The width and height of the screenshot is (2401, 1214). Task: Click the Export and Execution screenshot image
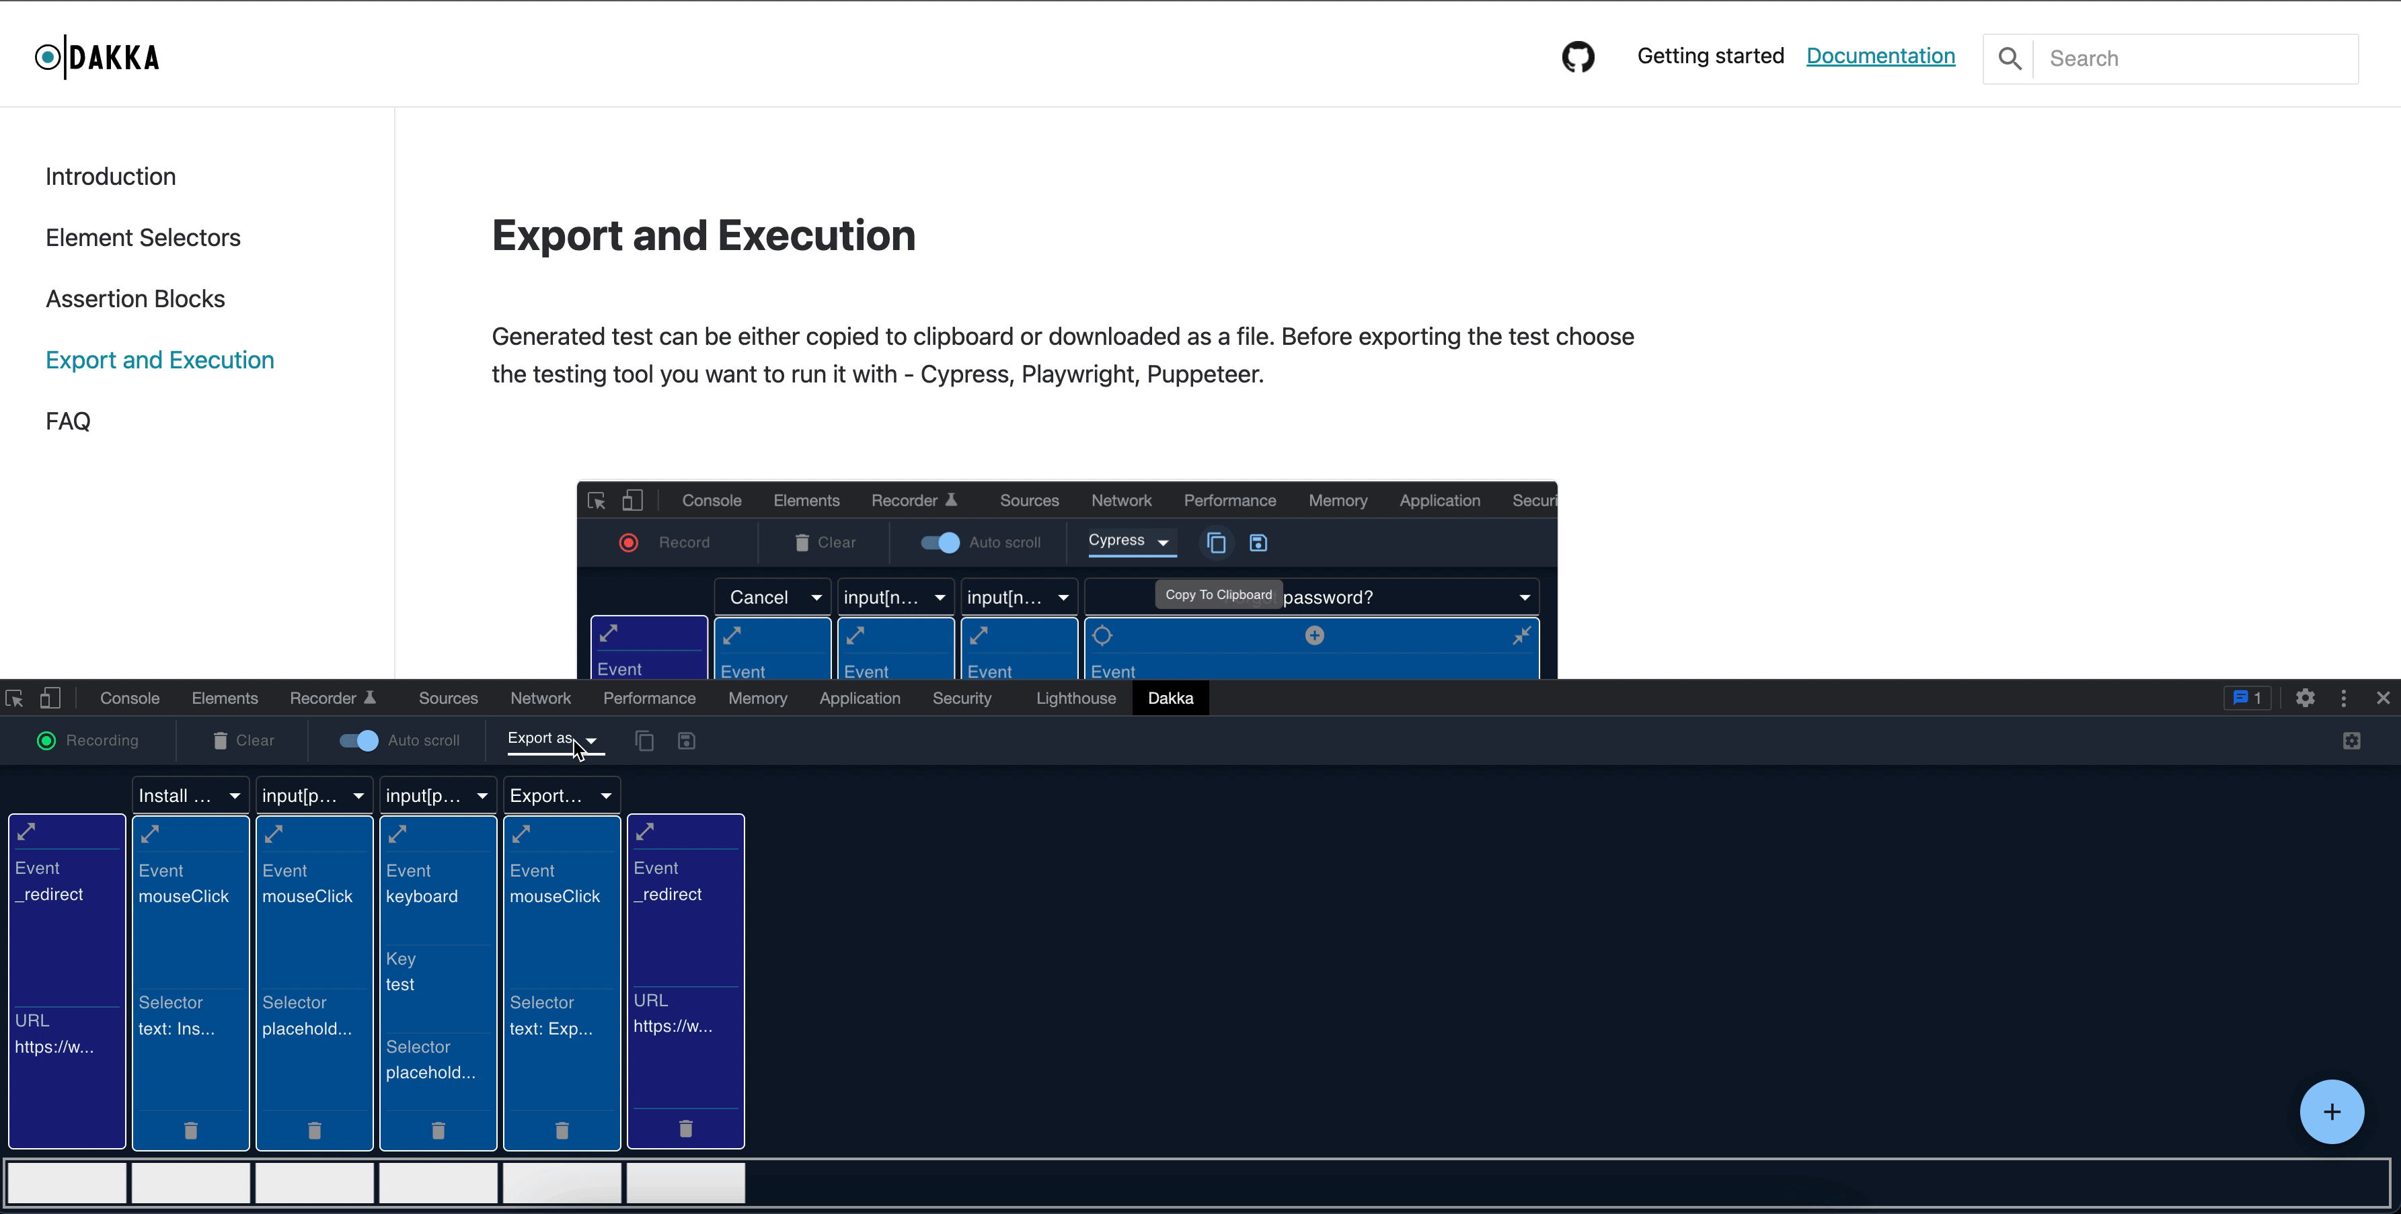[x=1067, y=579]
